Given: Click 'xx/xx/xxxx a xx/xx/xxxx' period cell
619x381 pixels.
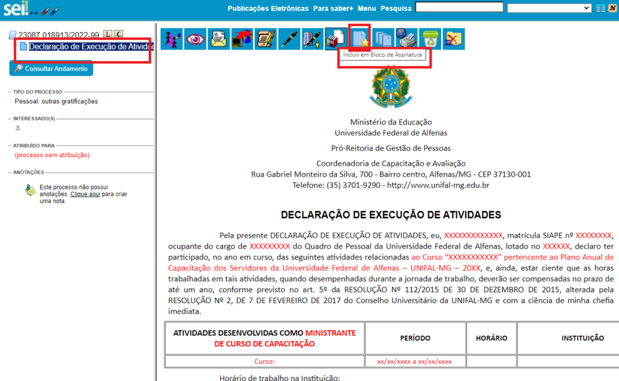Looking at the screenshot, I should pyautogui.click(x=415, y=361).
